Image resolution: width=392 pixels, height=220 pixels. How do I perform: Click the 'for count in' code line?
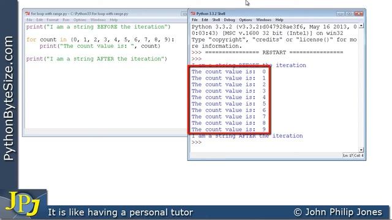click(100, 40)
